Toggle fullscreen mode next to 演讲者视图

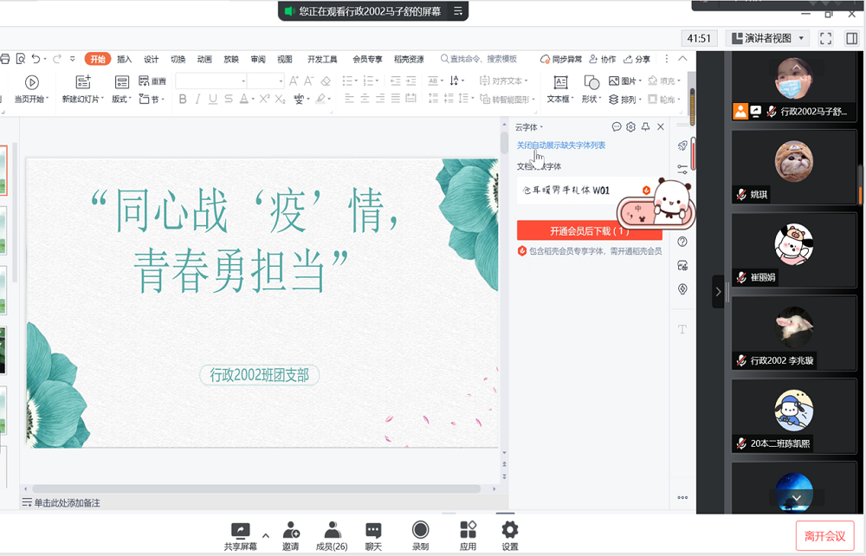(825, 38)
